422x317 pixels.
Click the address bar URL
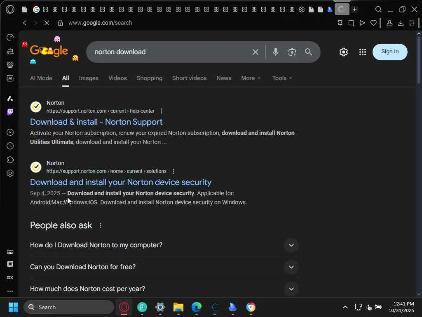pos(100,23)
